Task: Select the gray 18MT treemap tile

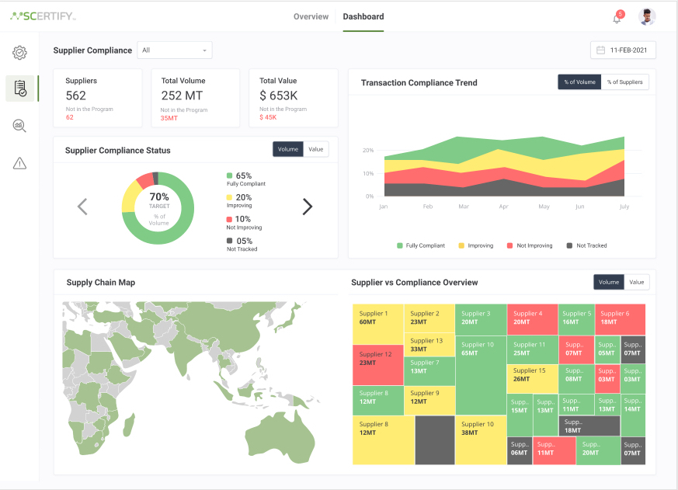Action: 589,426
